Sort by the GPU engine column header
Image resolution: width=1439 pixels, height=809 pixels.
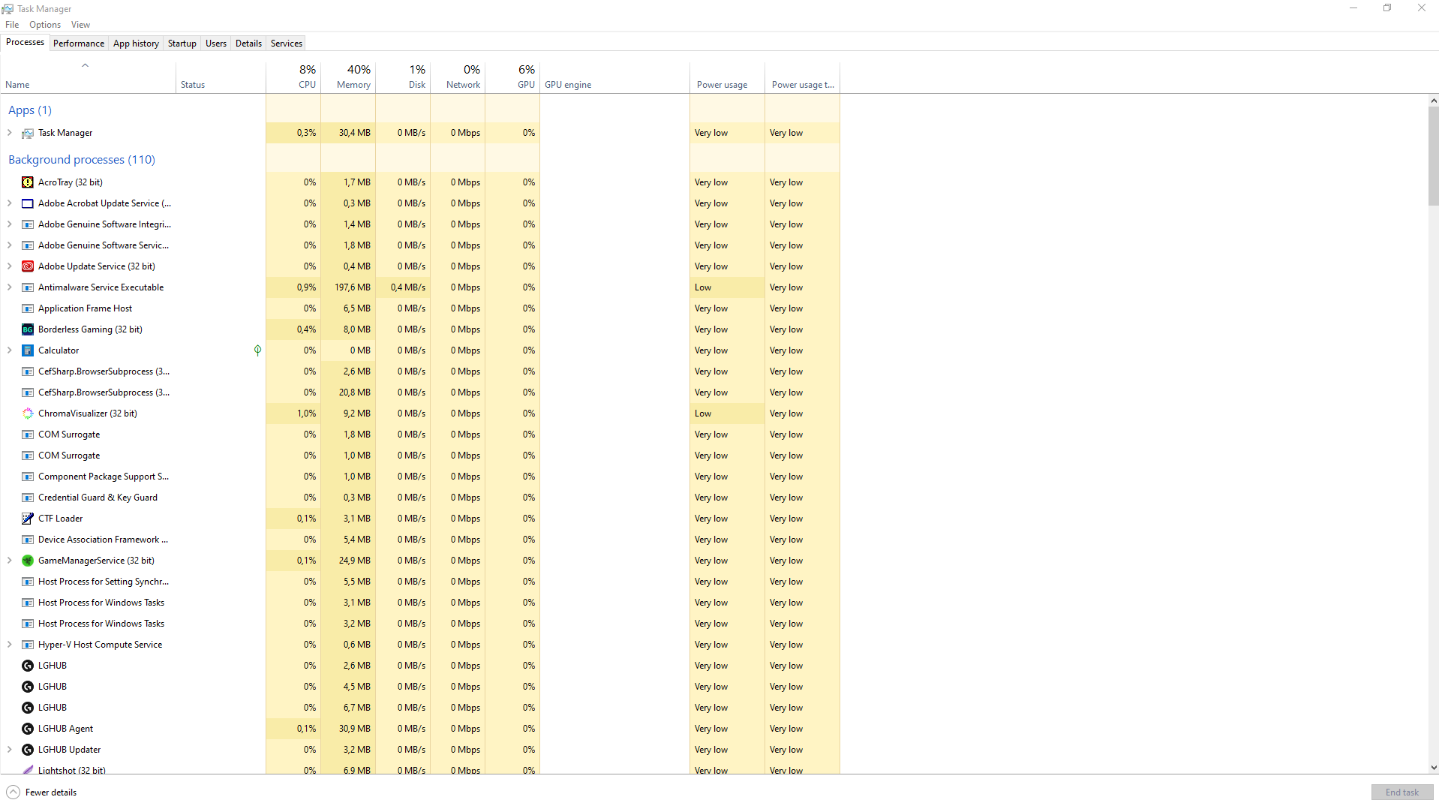(x=615, y=77)
